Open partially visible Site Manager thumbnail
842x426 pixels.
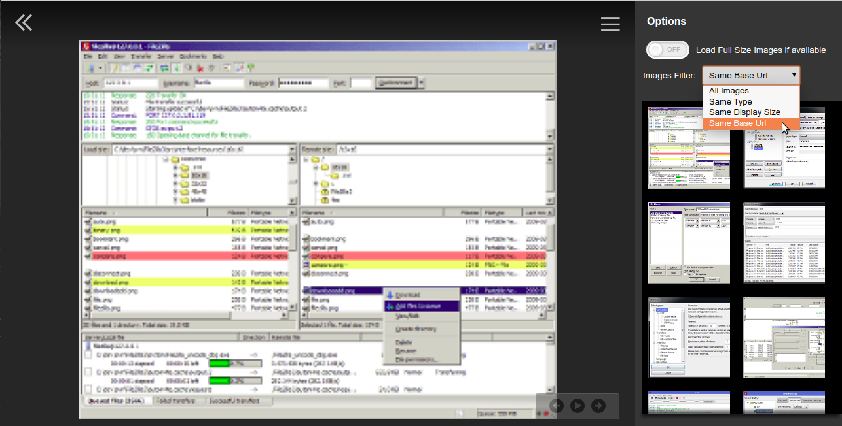784,402
